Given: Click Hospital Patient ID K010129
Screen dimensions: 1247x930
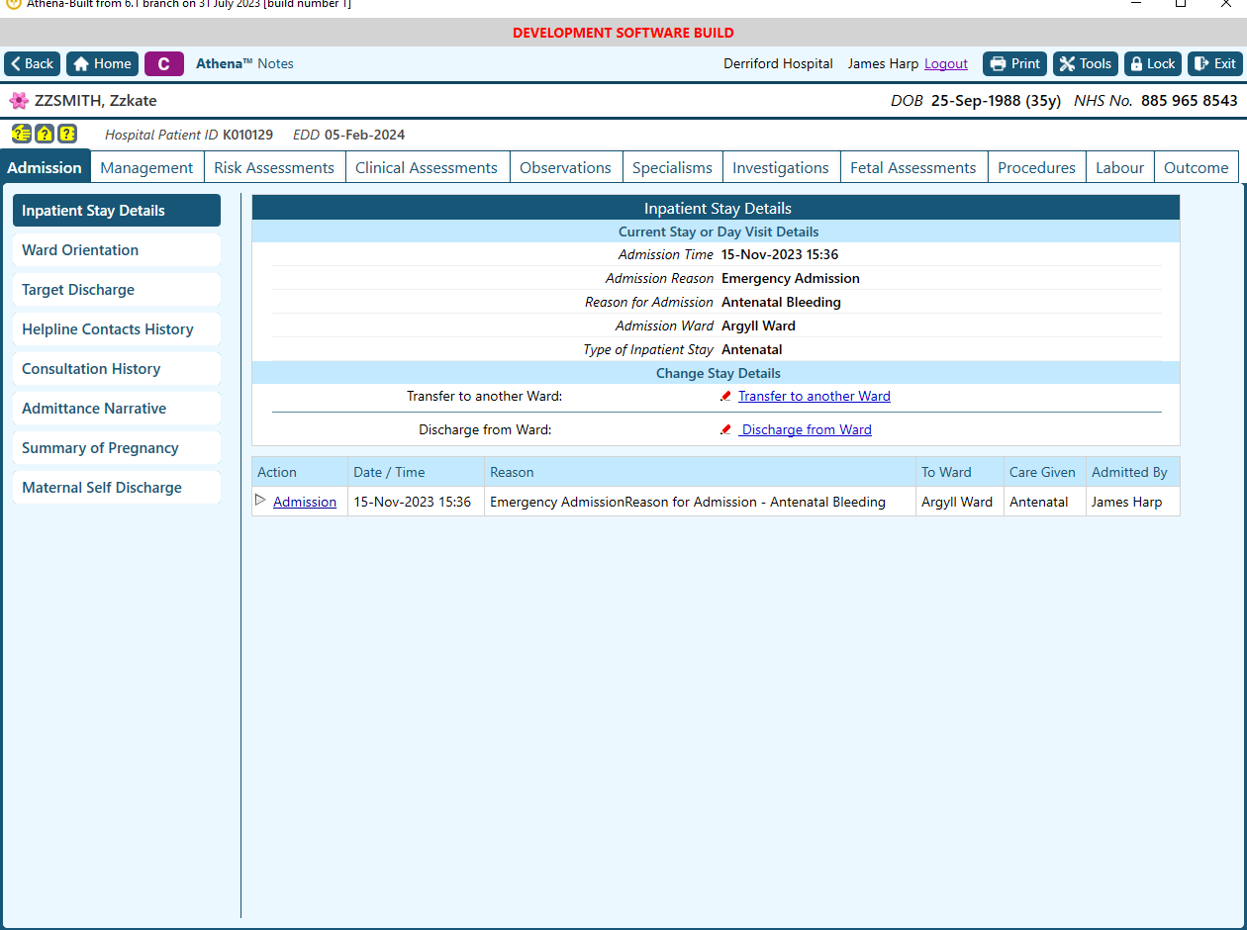Looking at the screenshot, I should tap(247, 135).
